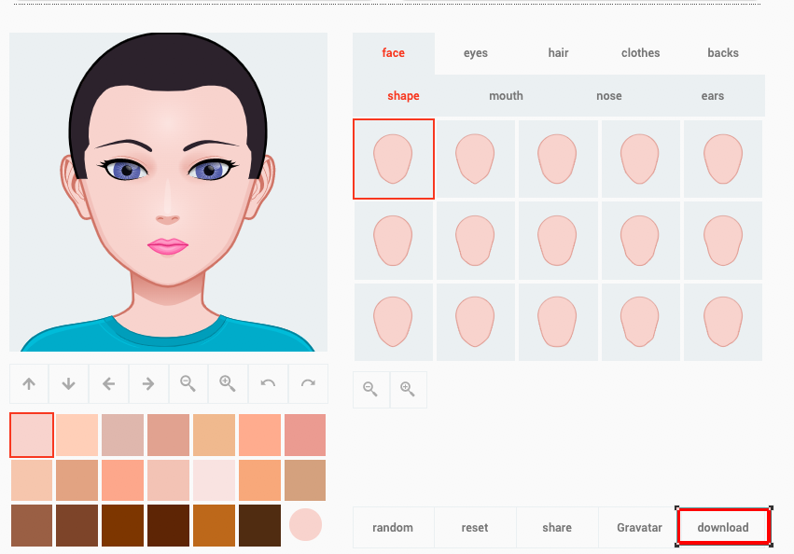Image resolution: width=794 pixels, height=554 pixels.
Task: Pick last swatch in top row, coral pink
Action: 305,435
